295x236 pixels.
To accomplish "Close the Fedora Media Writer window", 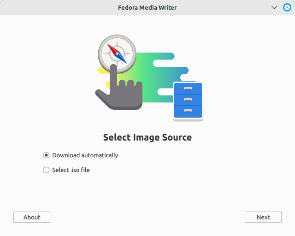I will [287, 7].
